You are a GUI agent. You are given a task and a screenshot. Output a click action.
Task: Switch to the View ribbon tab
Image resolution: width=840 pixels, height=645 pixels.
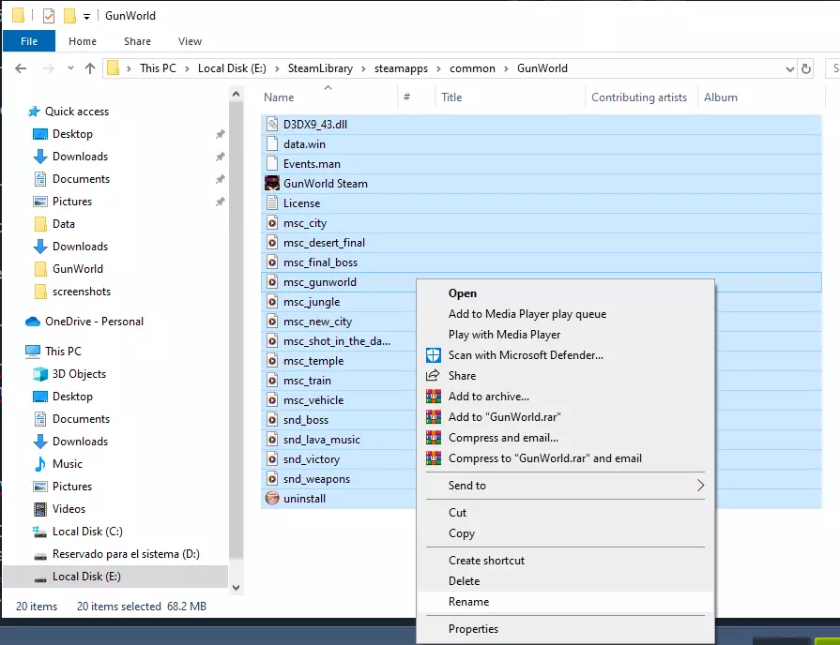point(190,41)
